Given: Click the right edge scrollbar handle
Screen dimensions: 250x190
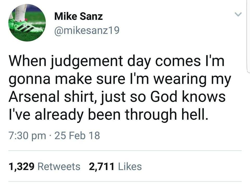Looking at the screenshot, I should 248,37.
